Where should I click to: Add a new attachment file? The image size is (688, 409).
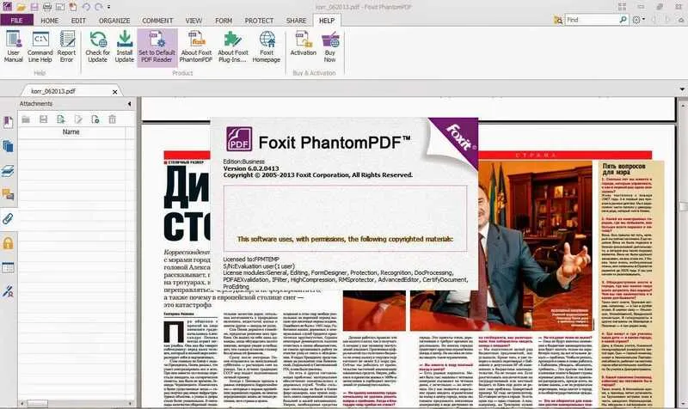coord(60,119)
